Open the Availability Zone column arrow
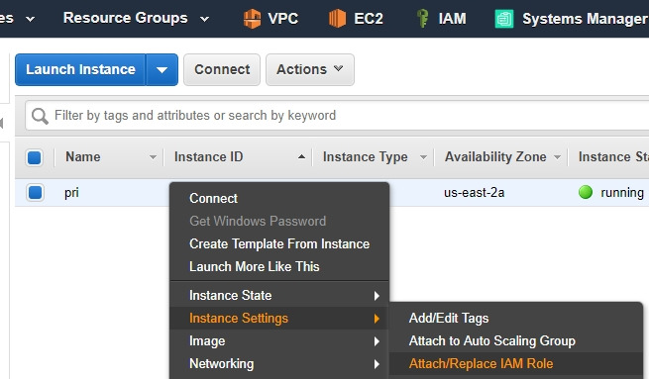649x379 pixels. (x=557, y=157)
